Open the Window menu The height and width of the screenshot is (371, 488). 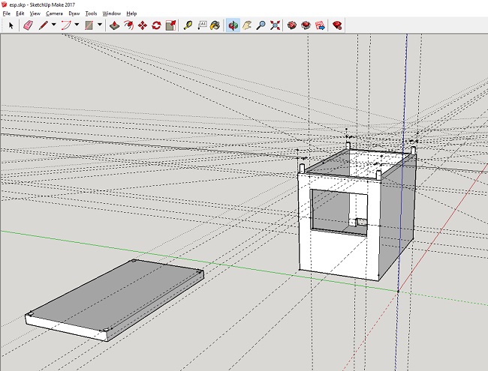[x=111, y=13]
